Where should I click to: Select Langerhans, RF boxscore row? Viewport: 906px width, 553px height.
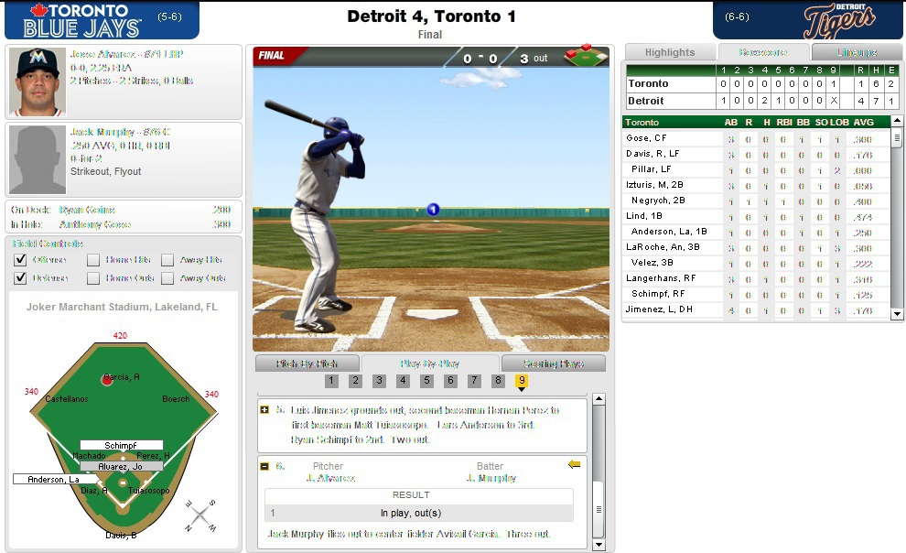756,278
